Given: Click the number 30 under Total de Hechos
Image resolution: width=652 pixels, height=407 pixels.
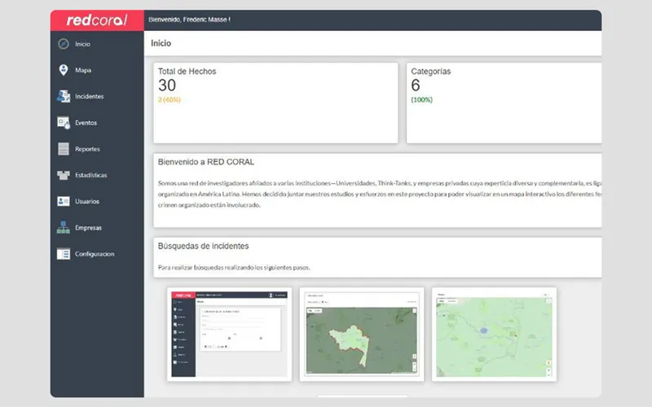Looking at the screenshot, I should (x=167, y=85).
